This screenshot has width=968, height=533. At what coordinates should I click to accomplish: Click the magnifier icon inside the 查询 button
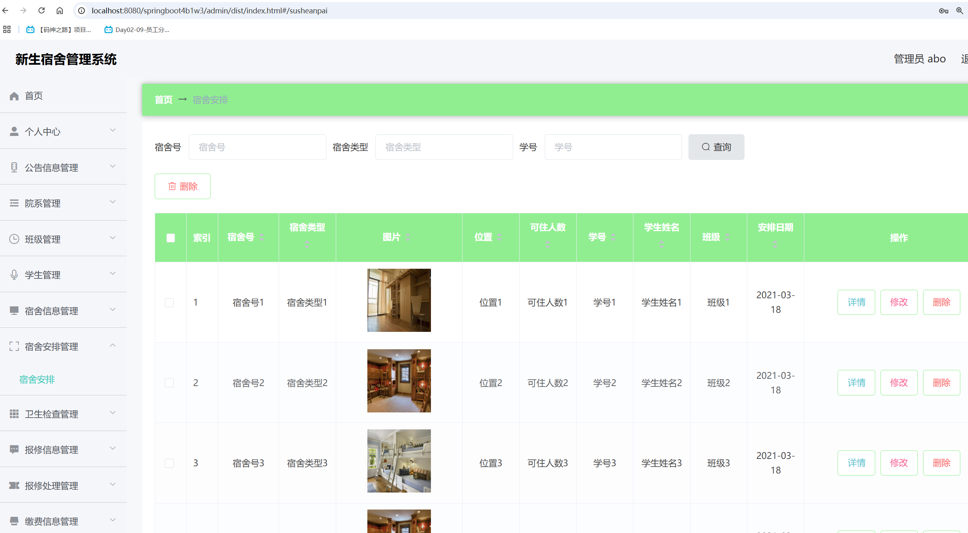click(x=706, y=147)
